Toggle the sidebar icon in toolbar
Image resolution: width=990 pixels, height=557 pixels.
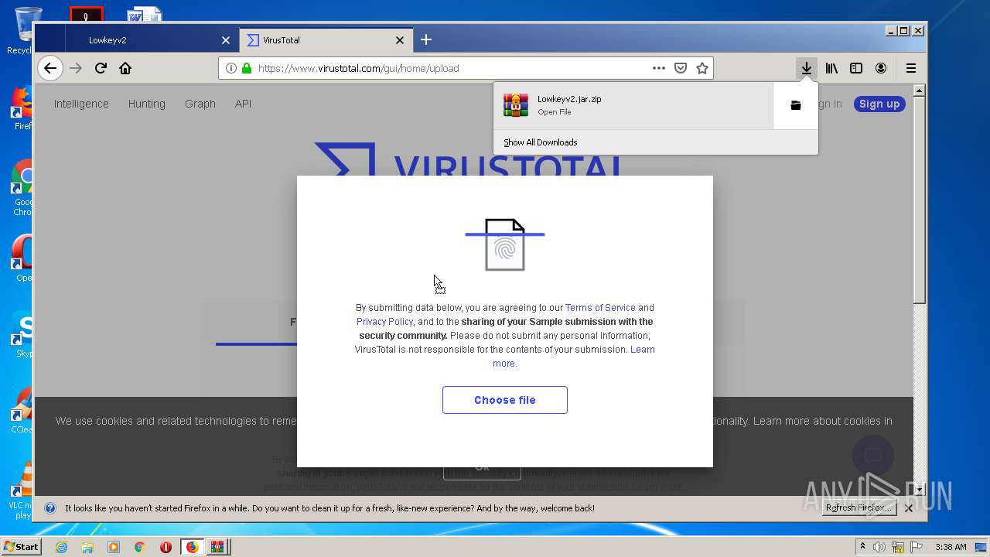point(856,68)
